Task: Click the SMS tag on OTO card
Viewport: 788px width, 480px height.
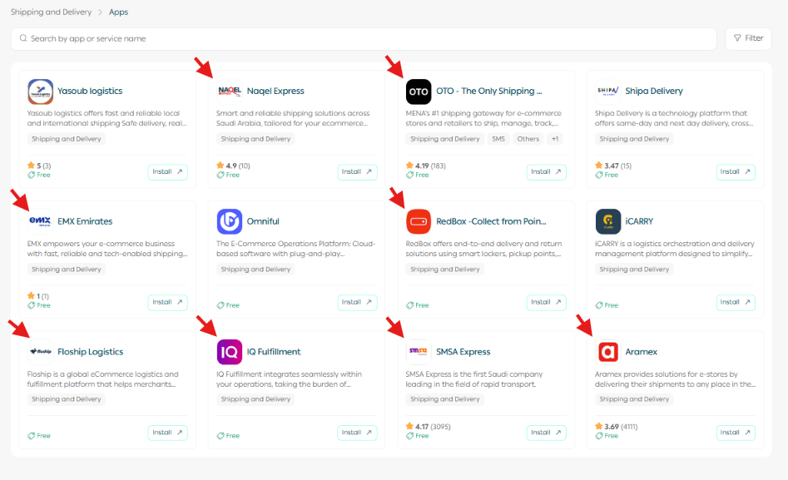Action: [498, 139]
